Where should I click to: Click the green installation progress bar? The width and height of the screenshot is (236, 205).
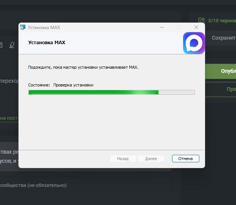coord(111,92)
